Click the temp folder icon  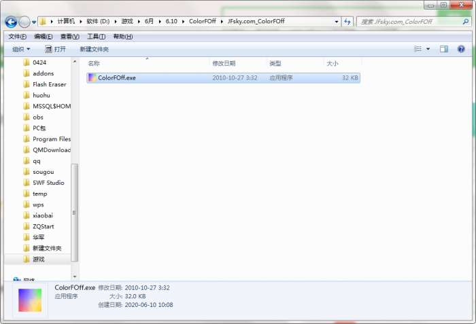pos(27,194)
